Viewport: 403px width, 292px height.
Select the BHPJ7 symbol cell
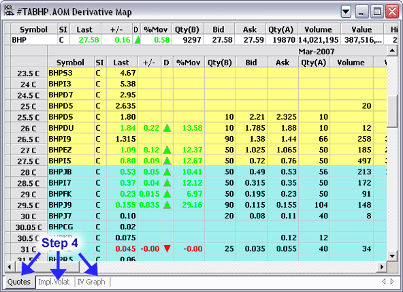(71, 216)
